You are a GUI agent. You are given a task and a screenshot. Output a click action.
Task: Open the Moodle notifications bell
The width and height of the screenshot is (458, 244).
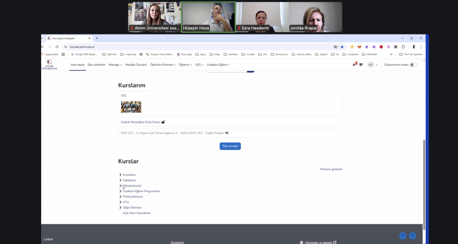click(354, 64)
